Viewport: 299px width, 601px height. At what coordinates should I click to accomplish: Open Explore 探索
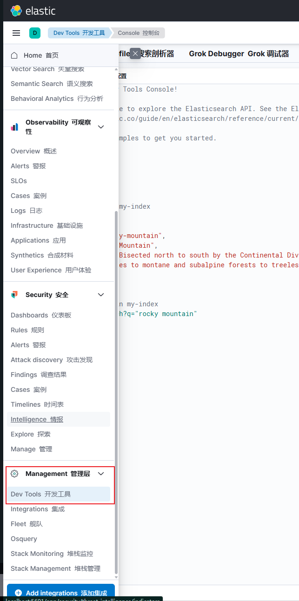31,434
